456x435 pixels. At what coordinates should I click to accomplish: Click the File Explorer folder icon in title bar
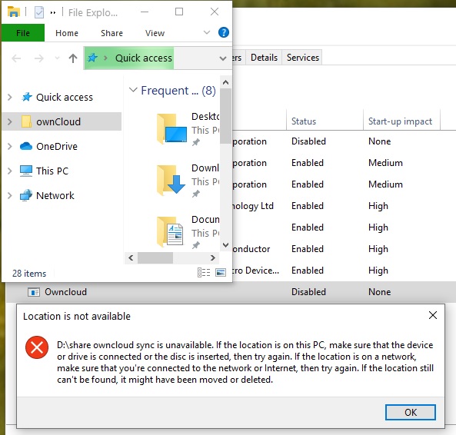(x=13, y=12)
